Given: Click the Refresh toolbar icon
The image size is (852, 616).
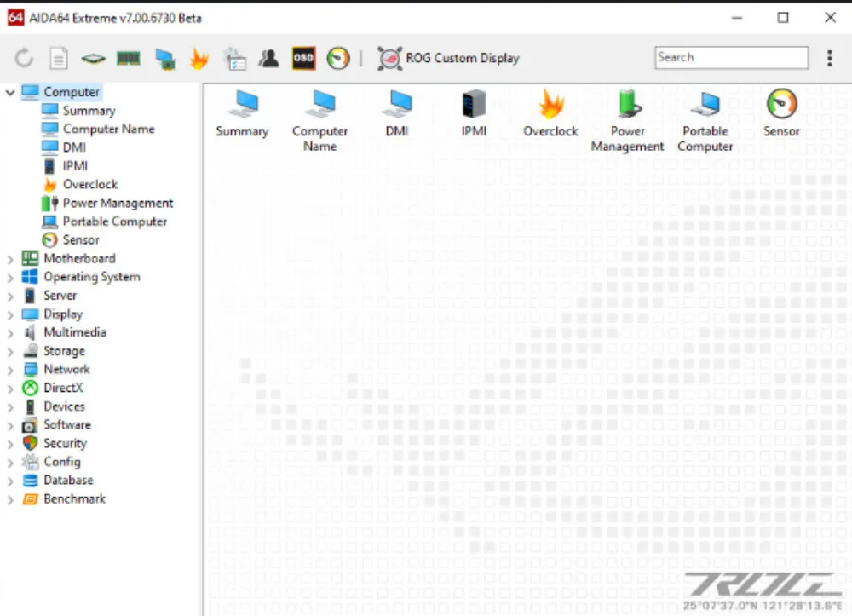Looking at the screenshot, I should 24,58.
